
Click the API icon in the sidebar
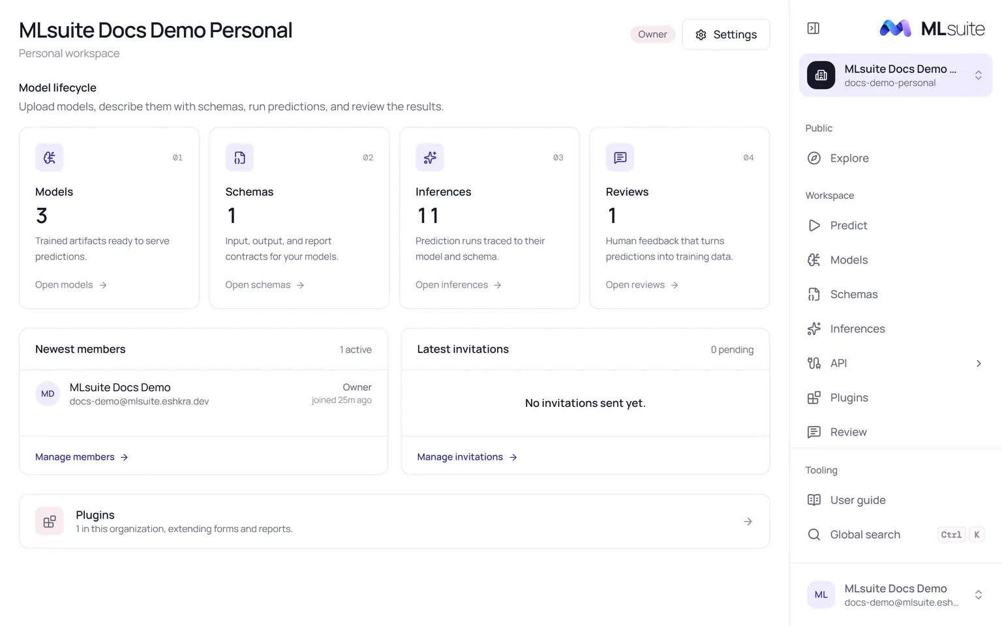[814, 363]
